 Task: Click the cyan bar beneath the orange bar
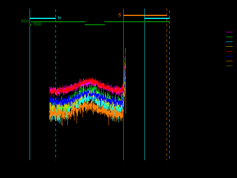click(x=157, y=19)
